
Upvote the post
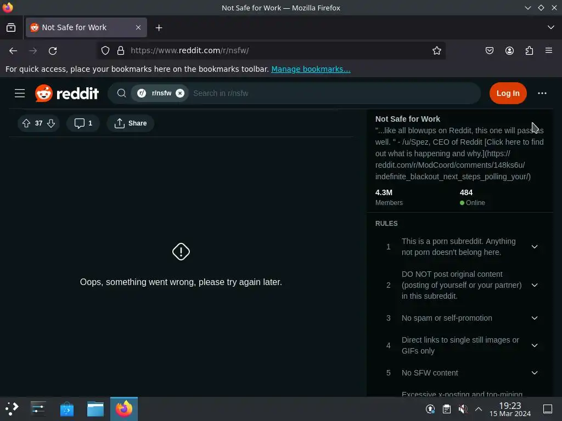pos(26,123)
